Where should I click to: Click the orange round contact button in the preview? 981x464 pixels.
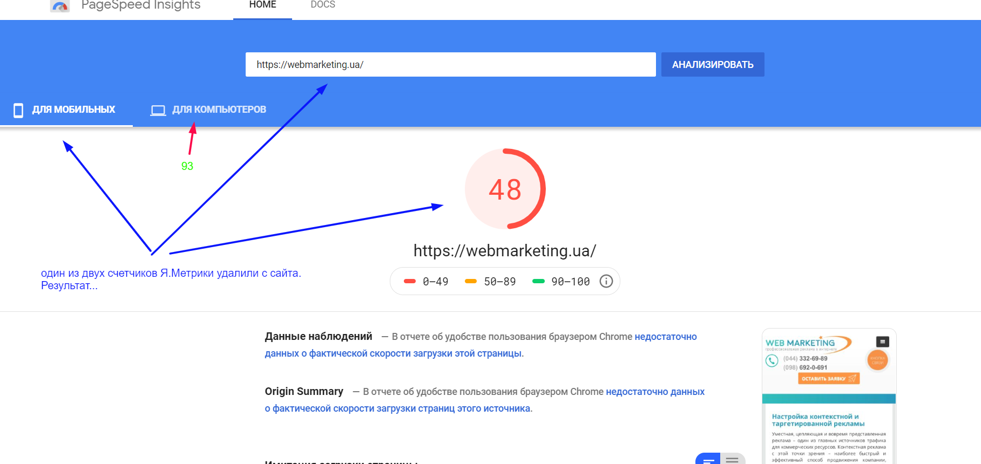click(877, 360)
